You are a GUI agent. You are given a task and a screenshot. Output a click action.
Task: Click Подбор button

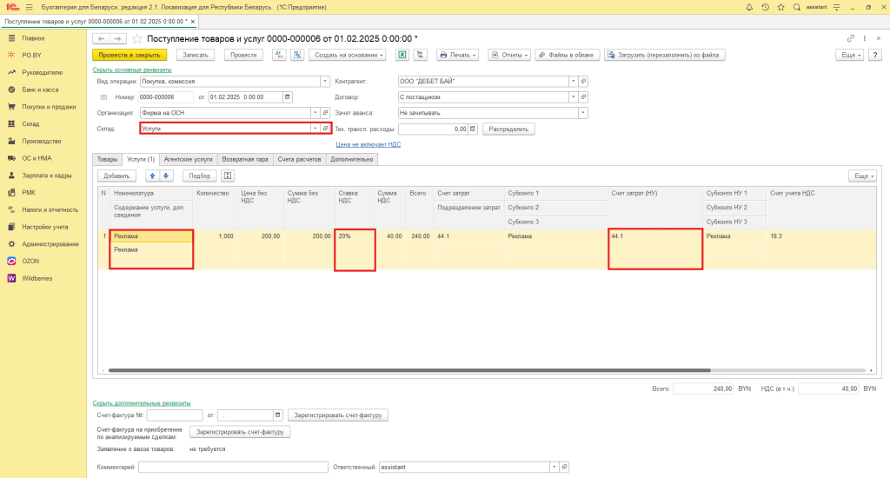click(200, 176)
